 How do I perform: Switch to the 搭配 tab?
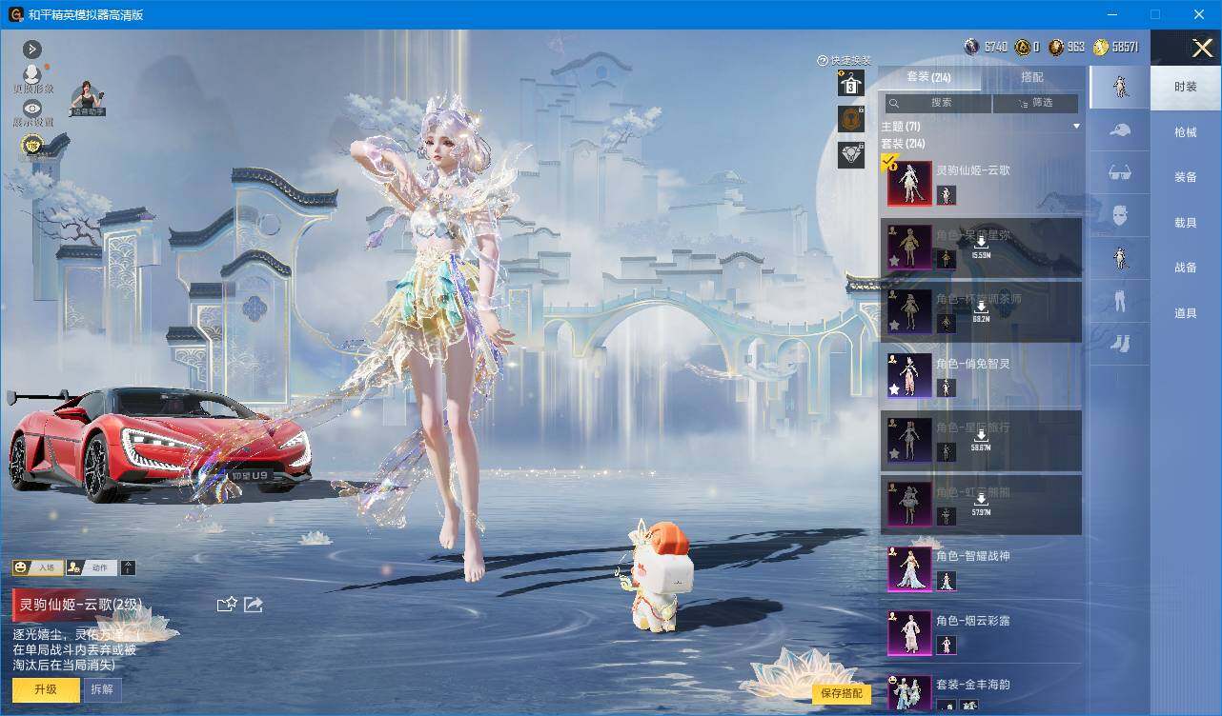[x=1032, y=77]
